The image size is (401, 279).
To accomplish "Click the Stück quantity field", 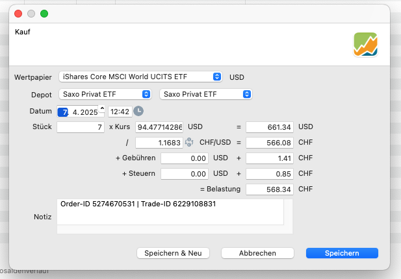I will (81, 127).
